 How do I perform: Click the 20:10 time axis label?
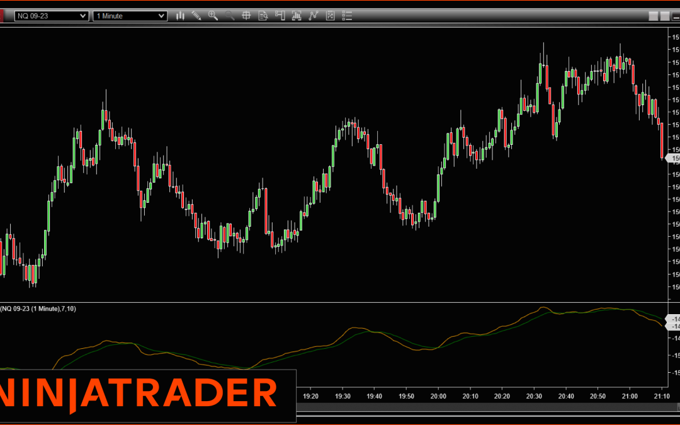pos(470,396)
